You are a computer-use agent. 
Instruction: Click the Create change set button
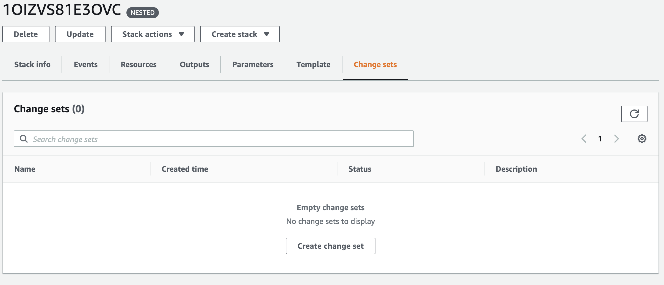(330, 246)
